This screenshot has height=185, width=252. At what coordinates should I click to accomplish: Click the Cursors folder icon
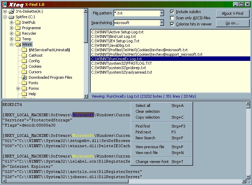click(24, 72)
